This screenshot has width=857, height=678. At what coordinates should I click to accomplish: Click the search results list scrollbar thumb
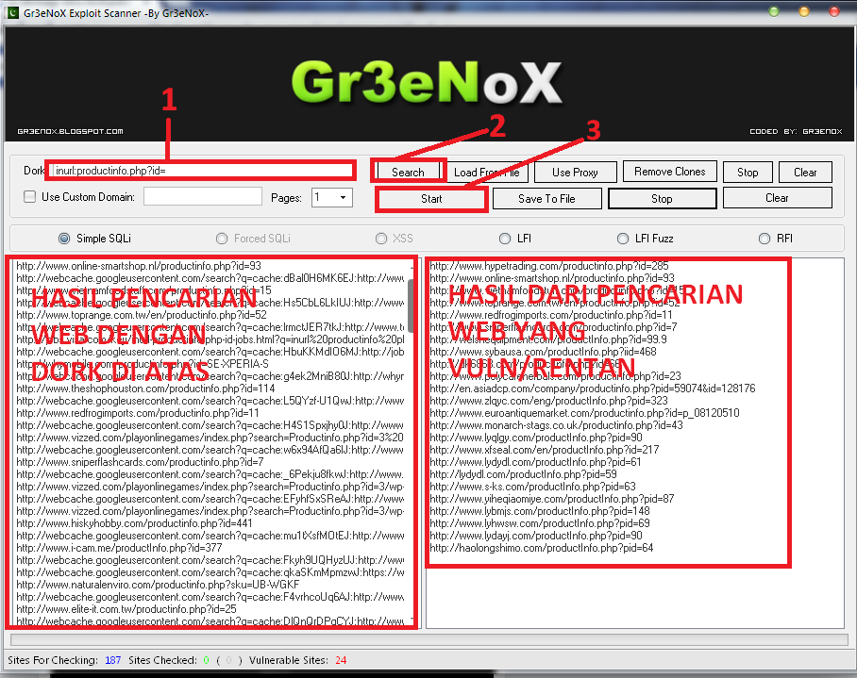coord(411,306)
